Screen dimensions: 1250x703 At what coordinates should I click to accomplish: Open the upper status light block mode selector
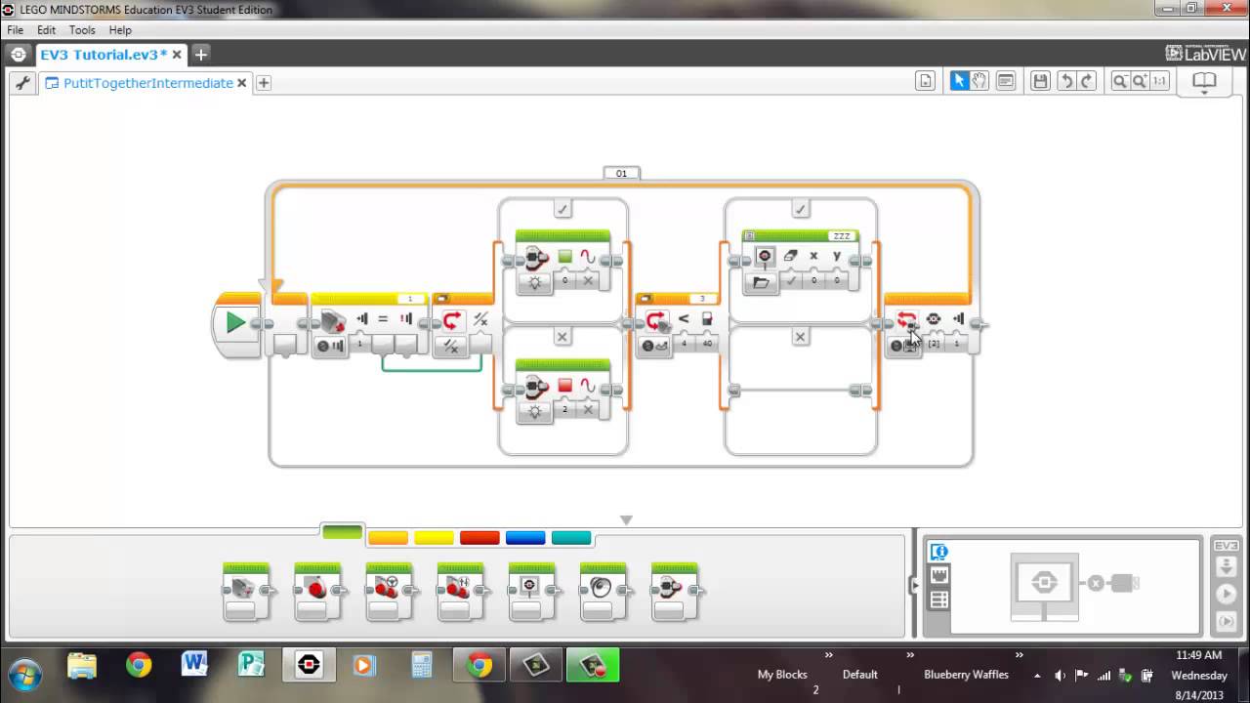click(534, 281)
